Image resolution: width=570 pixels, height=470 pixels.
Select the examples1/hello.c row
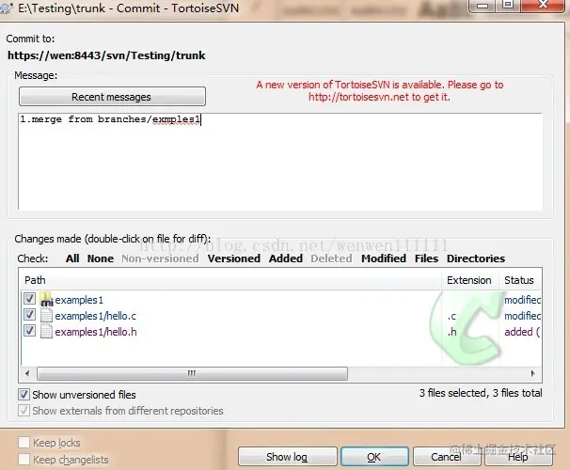coord(281,316)
